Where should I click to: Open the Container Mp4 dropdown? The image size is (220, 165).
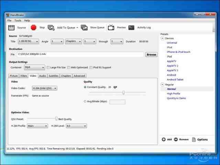pyautogui.click(x=34, y=67)
